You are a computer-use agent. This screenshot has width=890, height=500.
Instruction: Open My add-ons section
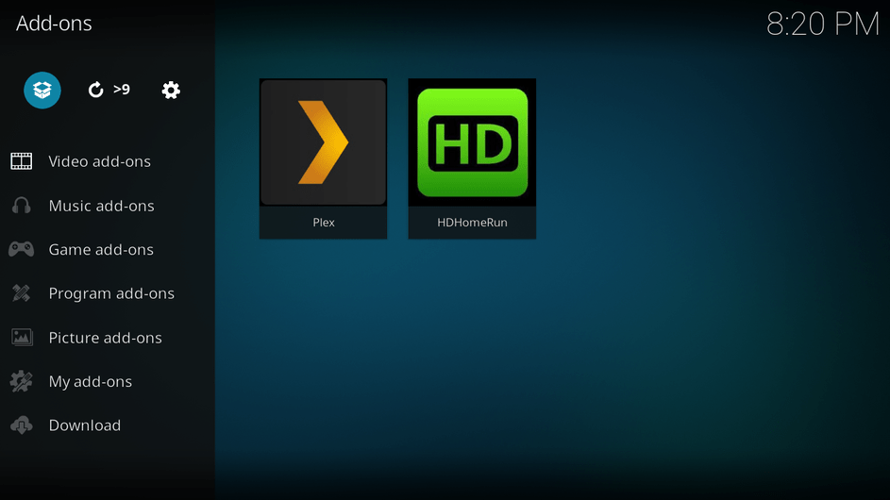point(91,381)
